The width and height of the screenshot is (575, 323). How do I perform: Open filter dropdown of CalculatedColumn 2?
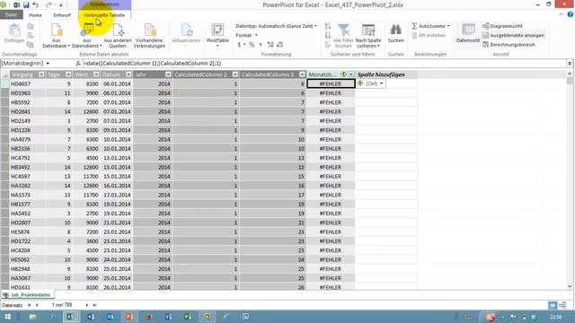click(235, 74)
